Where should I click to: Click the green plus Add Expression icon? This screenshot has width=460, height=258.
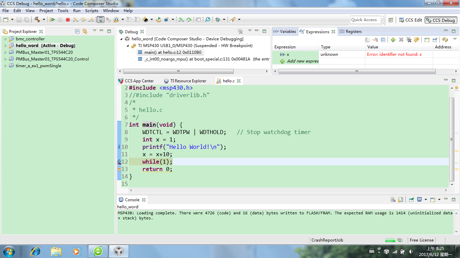point(393,40)
